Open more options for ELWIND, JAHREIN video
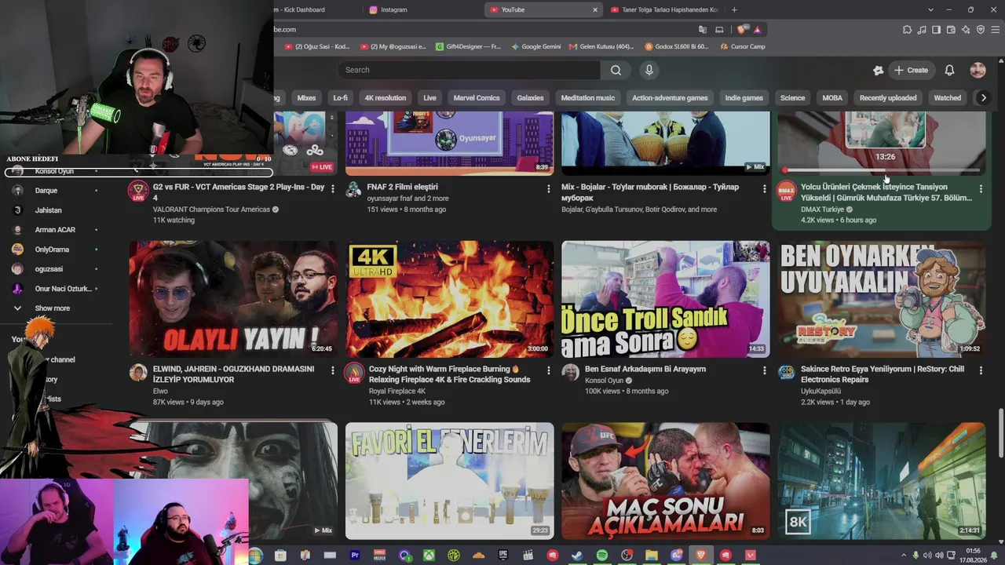 point(332,370)
